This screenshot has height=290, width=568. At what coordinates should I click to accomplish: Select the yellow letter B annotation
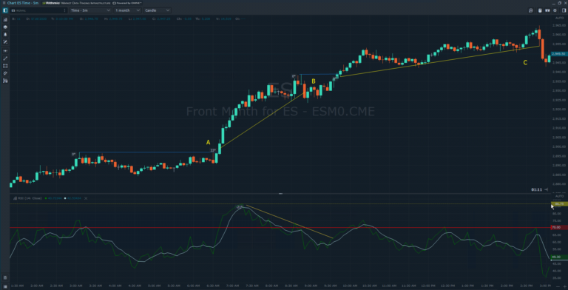coord(314,81)
